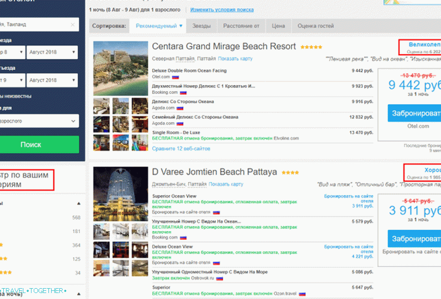Click the flag icon beside Booking.com for Centara
The height and width of the screenshot is (299, 441).
(183, 93)
